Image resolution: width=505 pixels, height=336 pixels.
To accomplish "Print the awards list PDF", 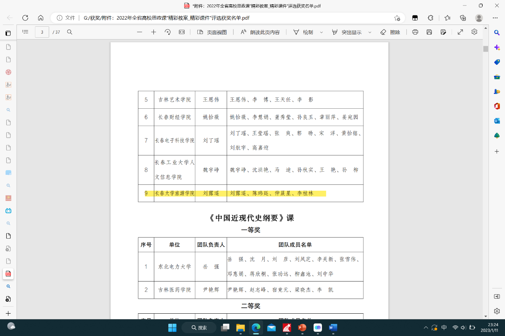I will (x=415, y=32).
